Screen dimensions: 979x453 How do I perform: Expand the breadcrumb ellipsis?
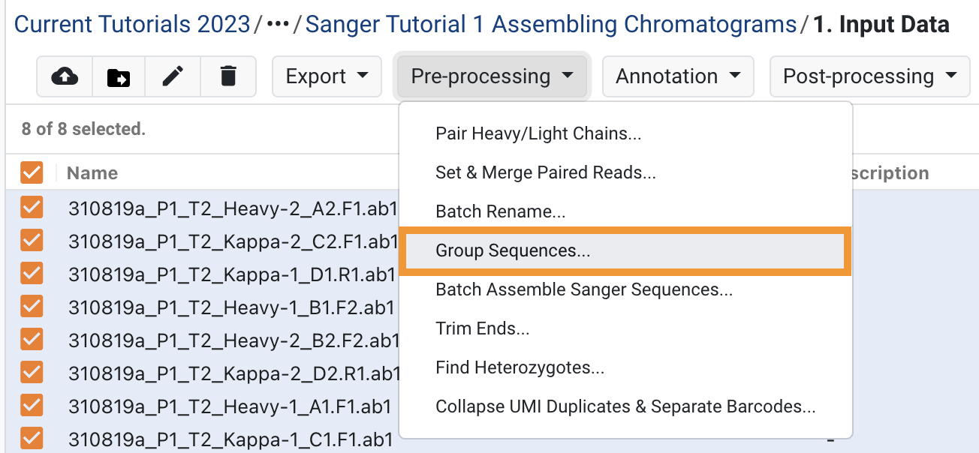click(278, 25)
